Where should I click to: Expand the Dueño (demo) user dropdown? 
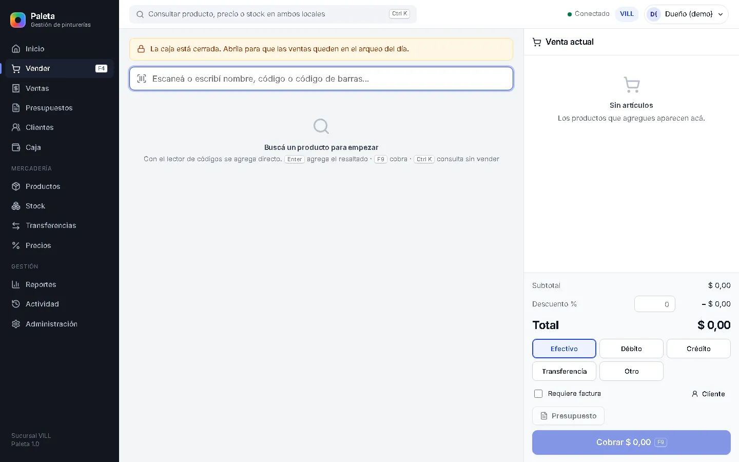[x=686, y=14]
